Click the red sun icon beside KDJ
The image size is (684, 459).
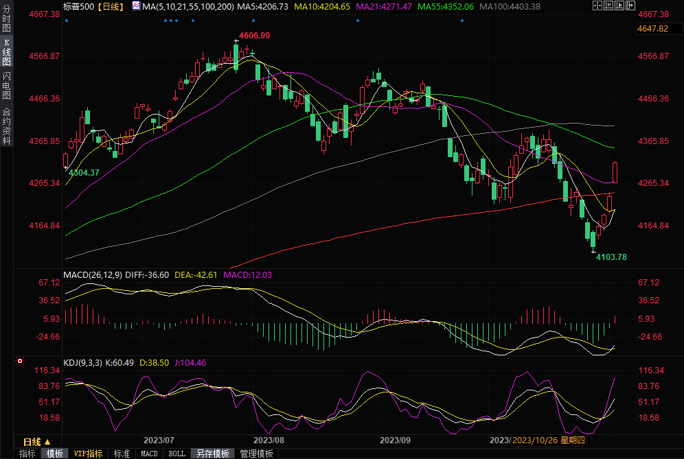point(20,361)
